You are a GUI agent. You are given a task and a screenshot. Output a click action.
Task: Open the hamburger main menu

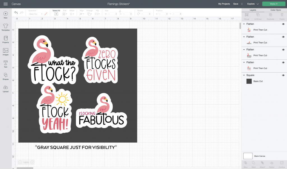[6, 4]
